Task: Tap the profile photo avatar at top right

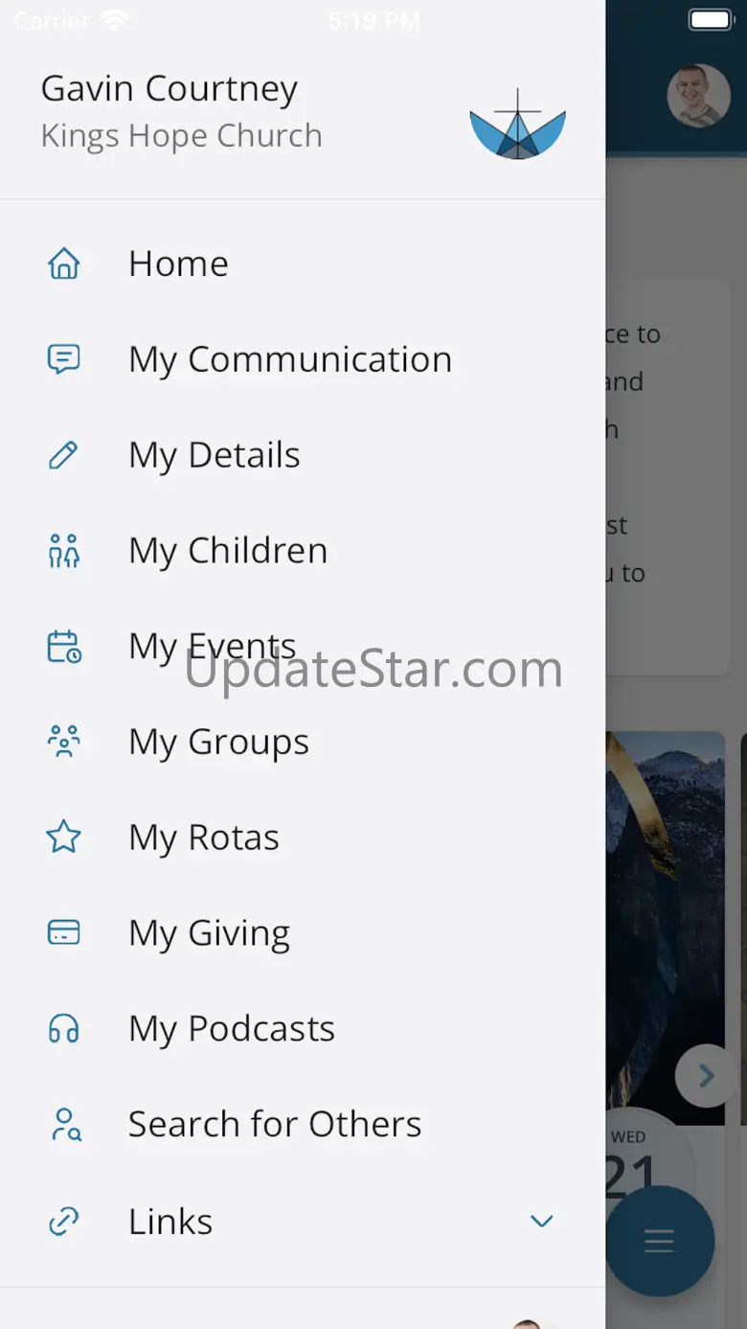Action: (699, 96)
